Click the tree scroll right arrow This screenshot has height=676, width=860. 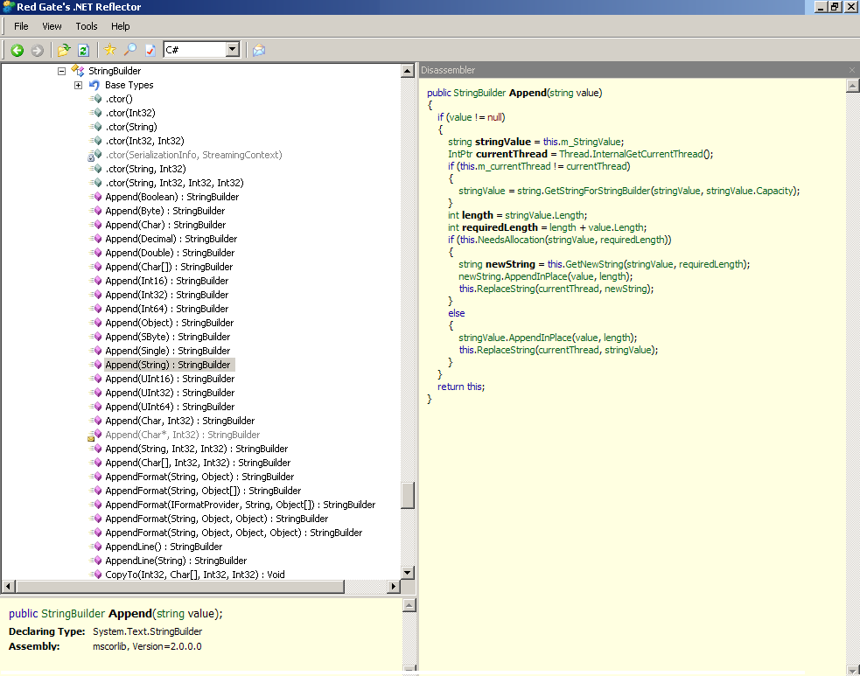(393, 587)
